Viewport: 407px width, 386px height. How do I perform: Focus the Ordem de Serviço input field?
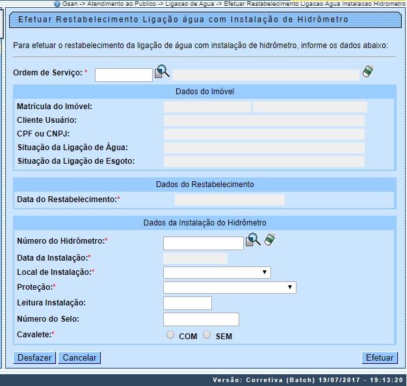click(x=124, y=75)
